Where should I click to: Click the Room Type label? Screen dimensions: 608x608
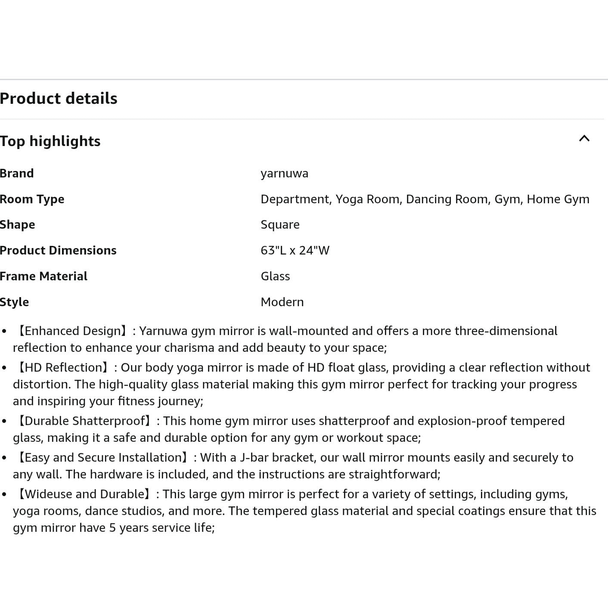32,199
